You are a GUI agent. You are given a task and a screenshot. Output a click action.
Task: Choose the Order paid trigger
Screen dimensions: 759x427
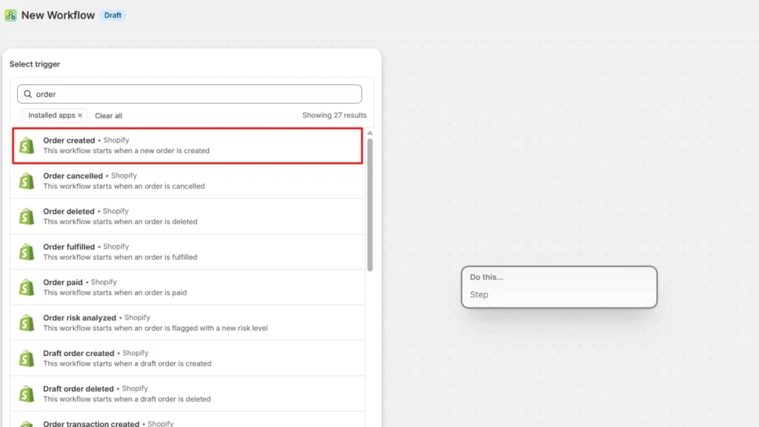point(188,287)
